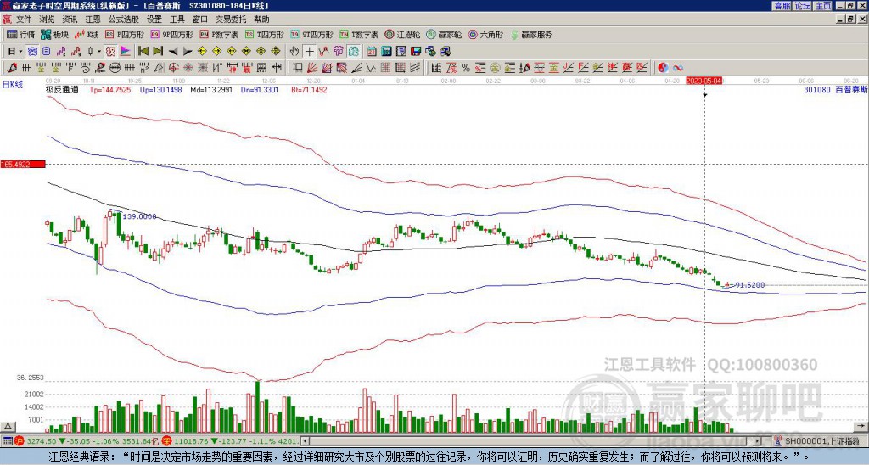Open the 行情 quotes view
Image resolution: width=869 pixels, height=465 pixels.
(x=20, y=34)
